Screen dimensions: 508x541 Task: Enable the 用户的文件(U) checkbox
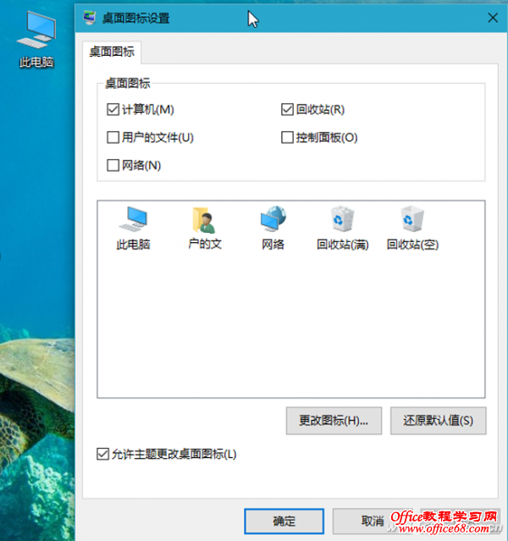tap(113, 137)
